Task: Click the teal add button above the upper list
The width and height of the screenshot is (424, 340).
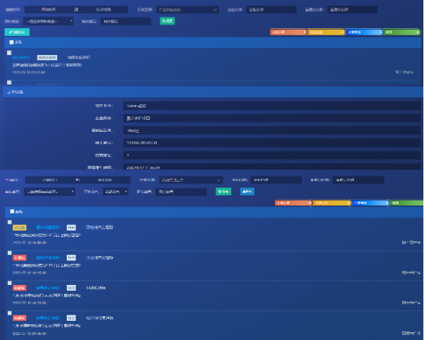Action: pyautogui.click(x=17, y=32)
